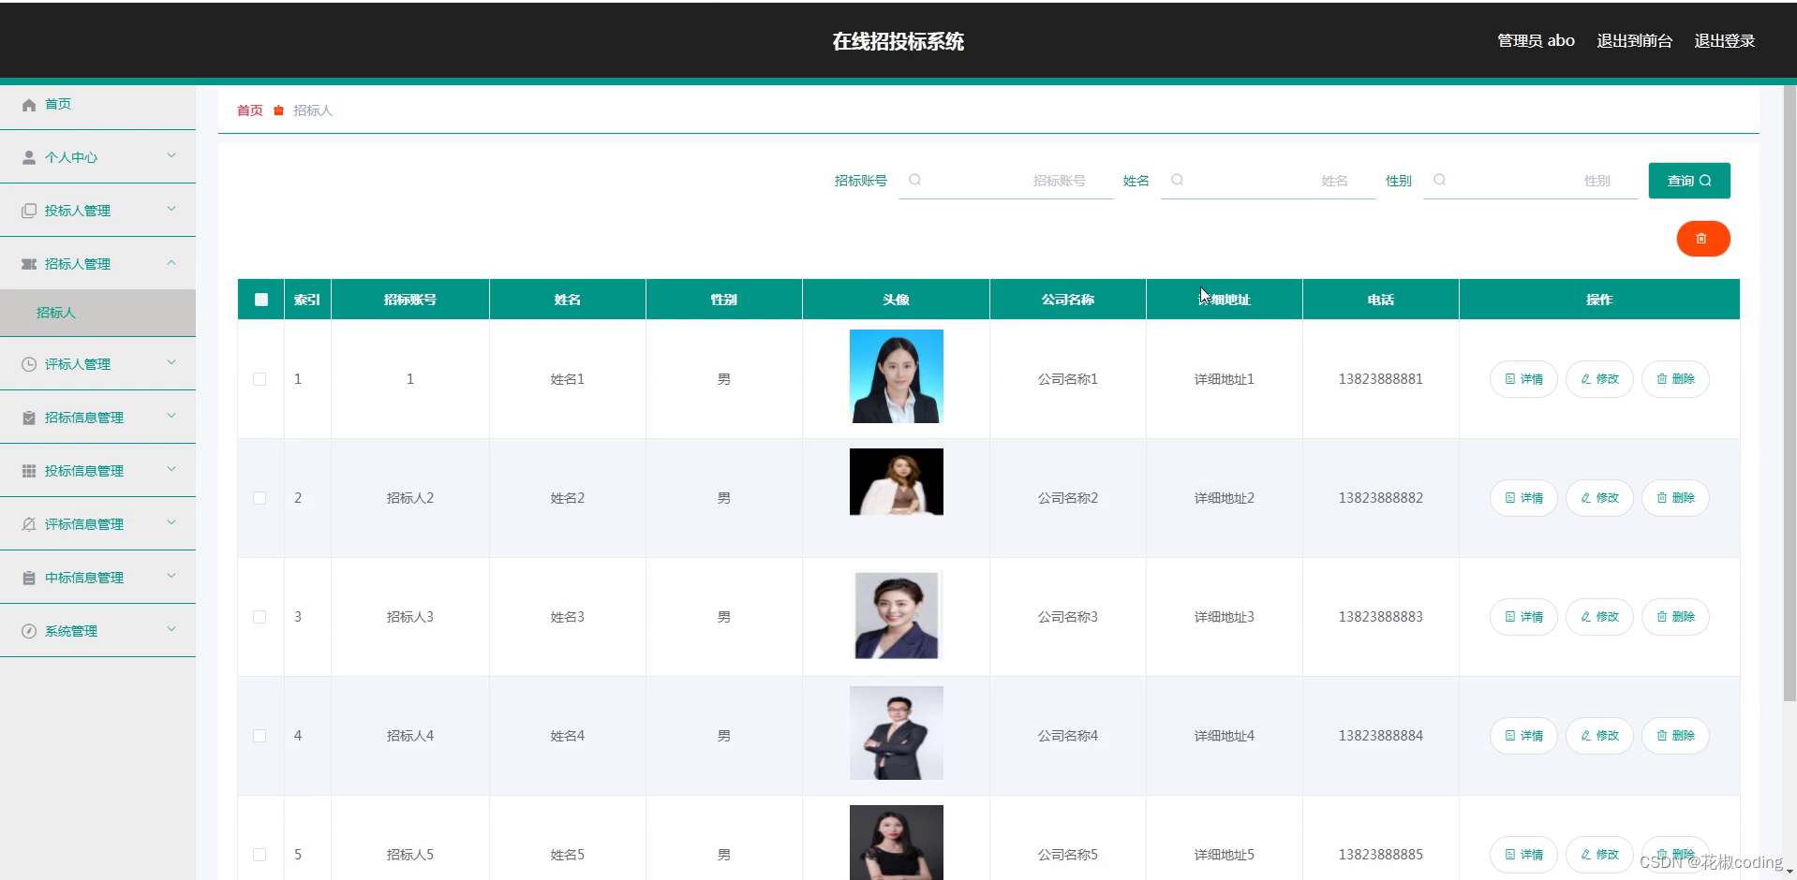Click the search icon in 招标账号 field

coord(914,180)
